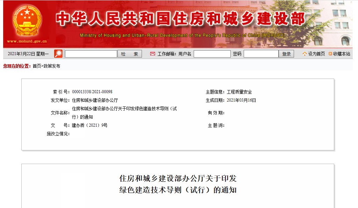Click the document title 绿色建造技术导则（试行）的通知
Viewport: 358px width, 208px height.
click(178, 191)
